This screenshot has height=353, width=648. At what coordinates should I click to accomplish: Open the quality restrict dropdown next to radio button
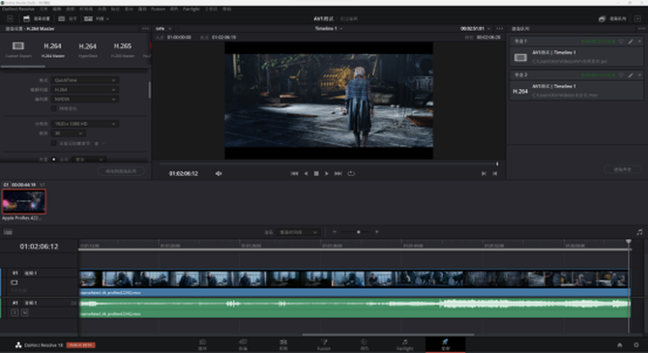click(89, 160)
